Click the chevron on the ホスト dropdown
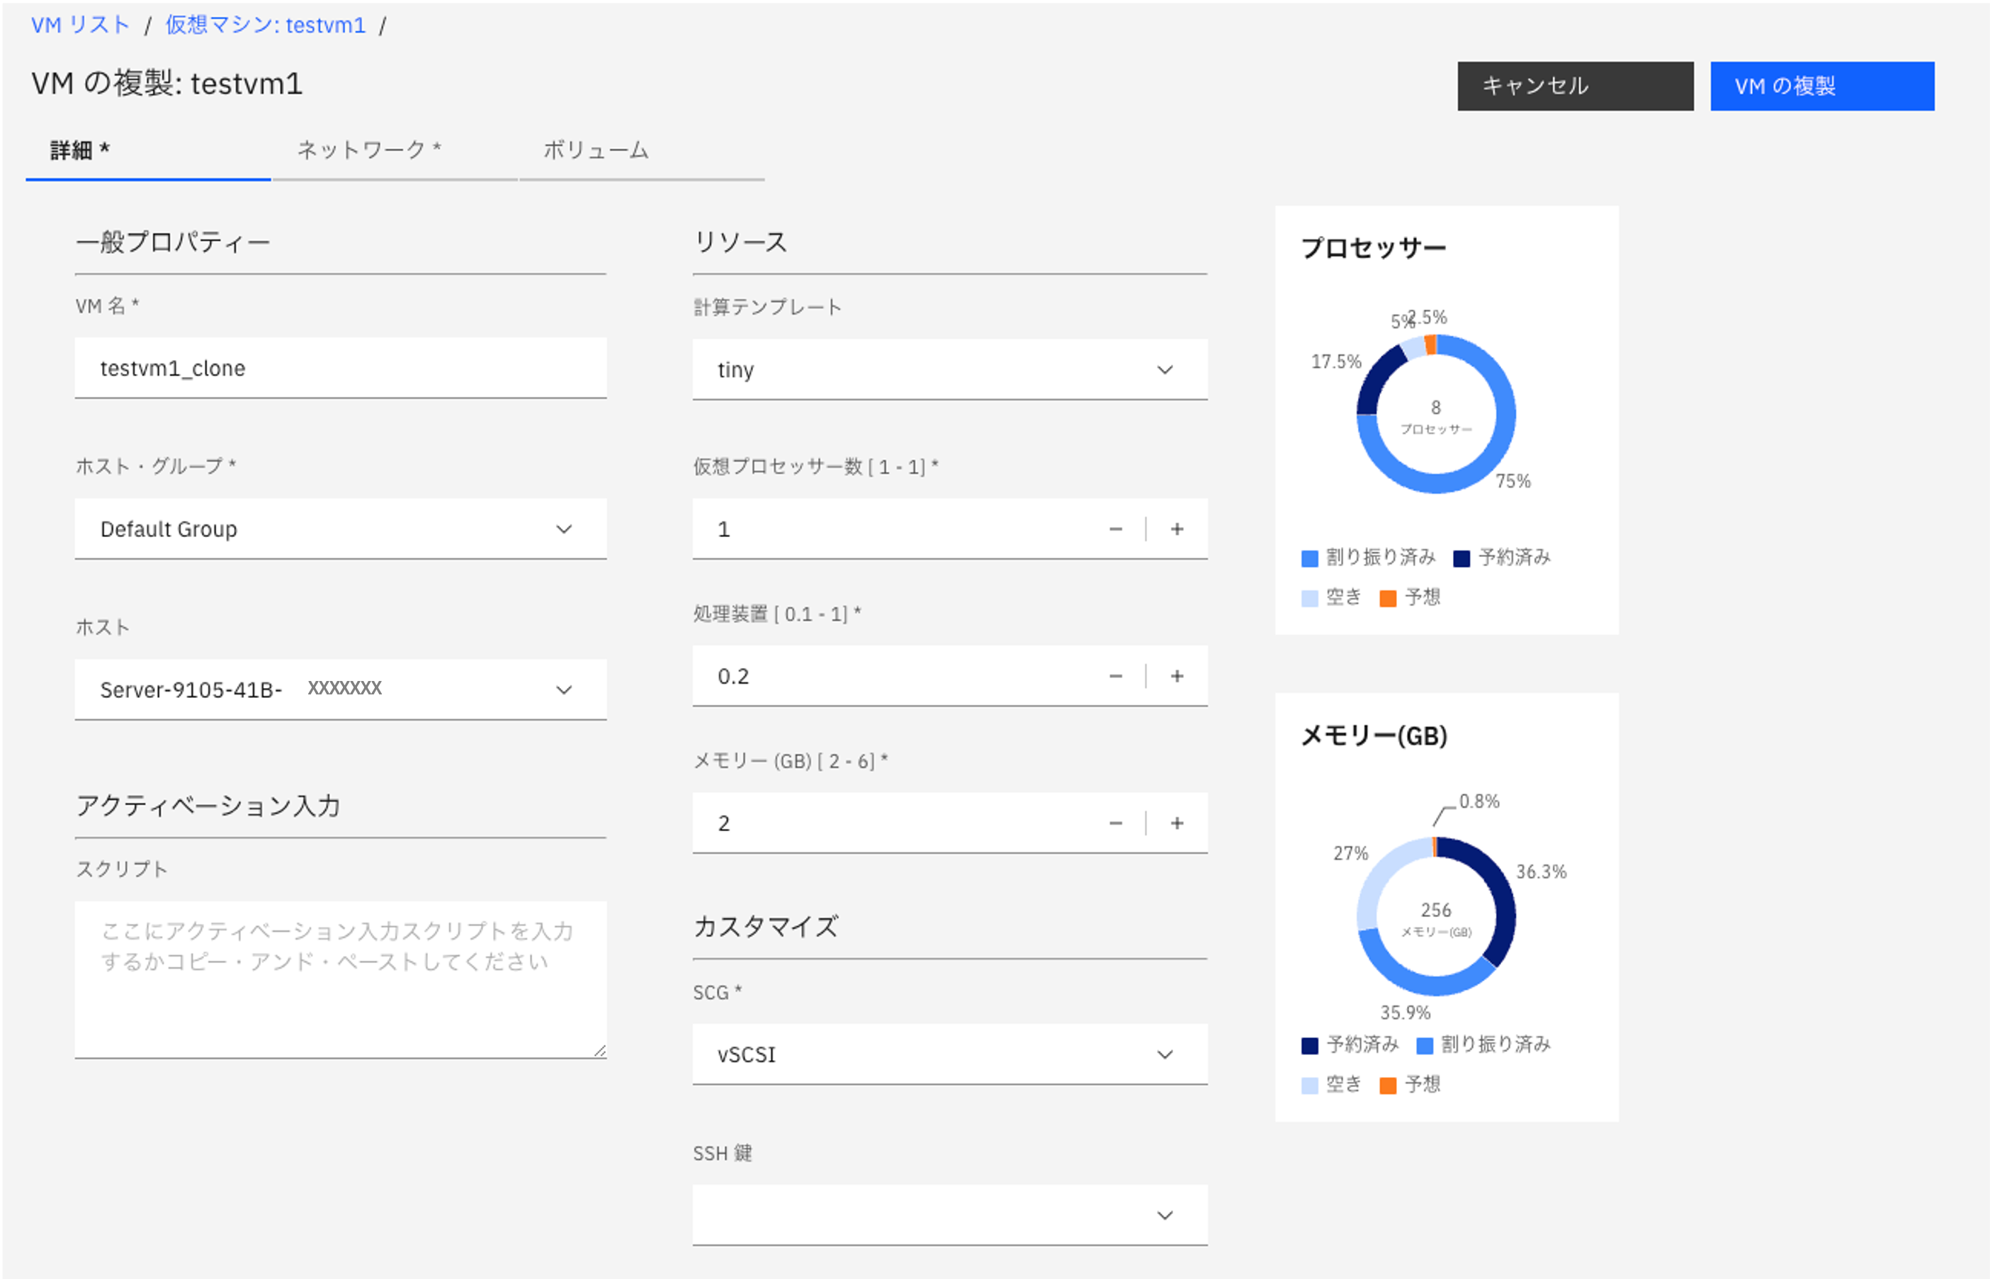Viewport: 1990px width, 1279px height. coord(564,689)
